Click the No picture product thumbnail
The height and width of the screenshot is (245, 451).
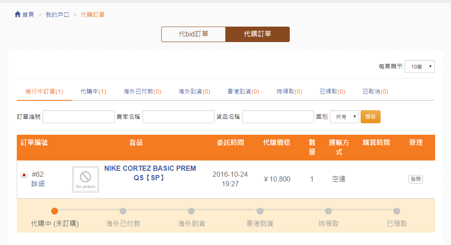pyautogui.click(x=86, y=179)
